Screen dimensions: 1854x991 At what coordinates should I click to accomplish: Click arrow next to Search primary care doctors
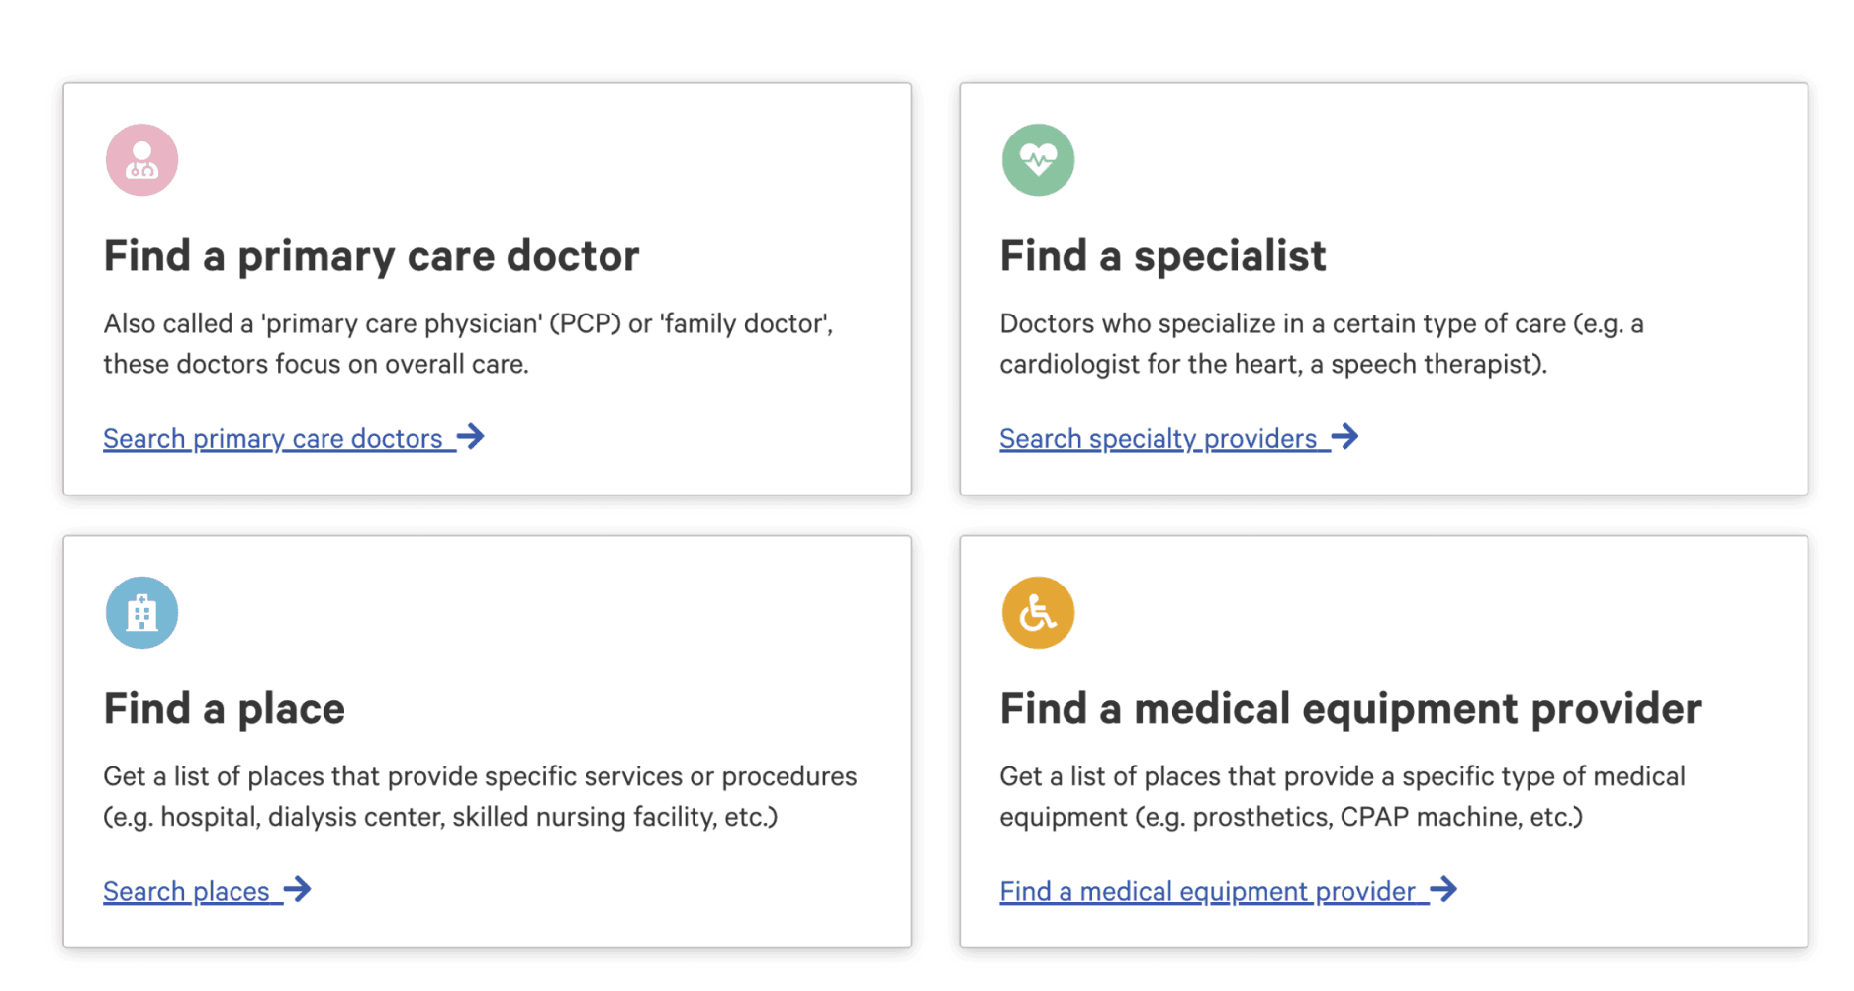472,436
